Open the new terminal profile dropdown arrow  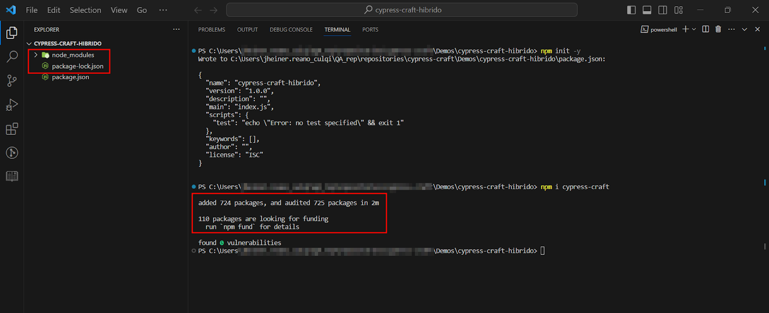[x=694, y=29]
